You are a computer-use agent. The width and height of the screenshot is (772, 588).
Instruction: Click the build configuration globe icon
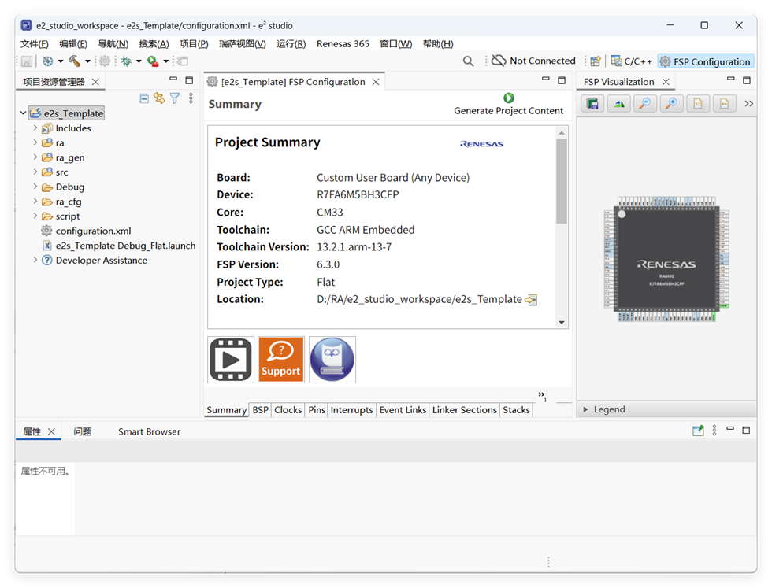(x=48, y=61)
